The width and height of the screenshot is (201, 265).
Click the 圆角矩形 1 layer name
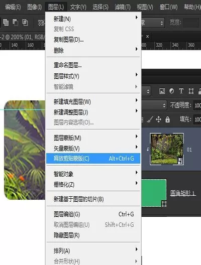click(183, 193)
